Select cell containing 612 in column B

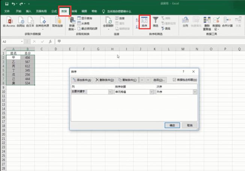click(x=27, y=66)
